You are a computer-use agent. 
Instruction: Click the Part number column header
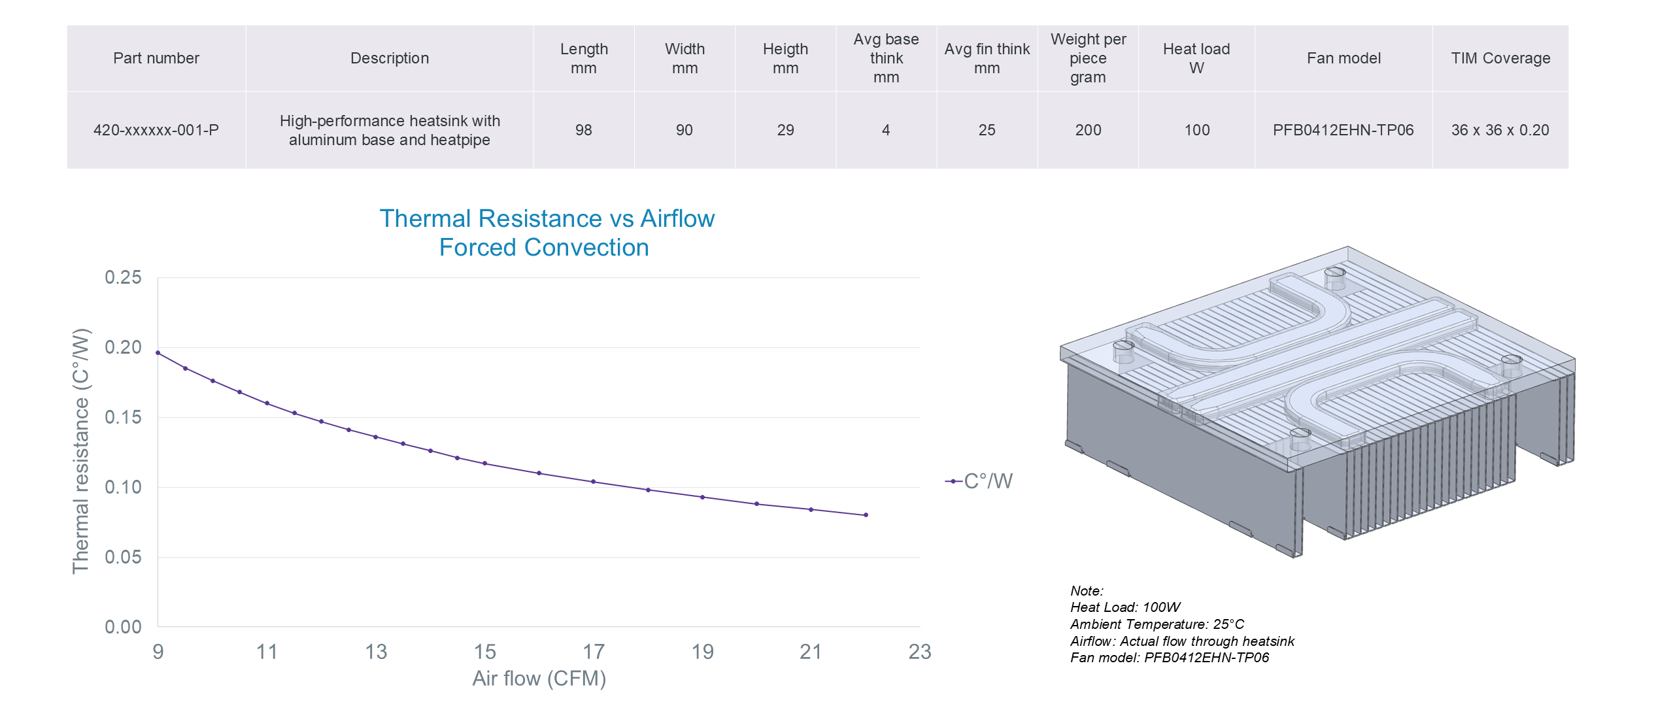(156, 58)
